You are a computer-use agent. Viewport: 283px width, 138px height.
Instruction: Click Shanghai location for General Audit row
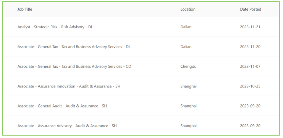tap(188, 106)
